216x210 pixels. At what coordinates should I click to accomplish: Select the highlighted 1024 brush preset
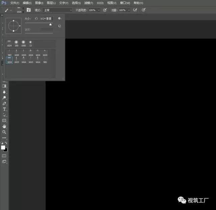[x=9, y=60]
